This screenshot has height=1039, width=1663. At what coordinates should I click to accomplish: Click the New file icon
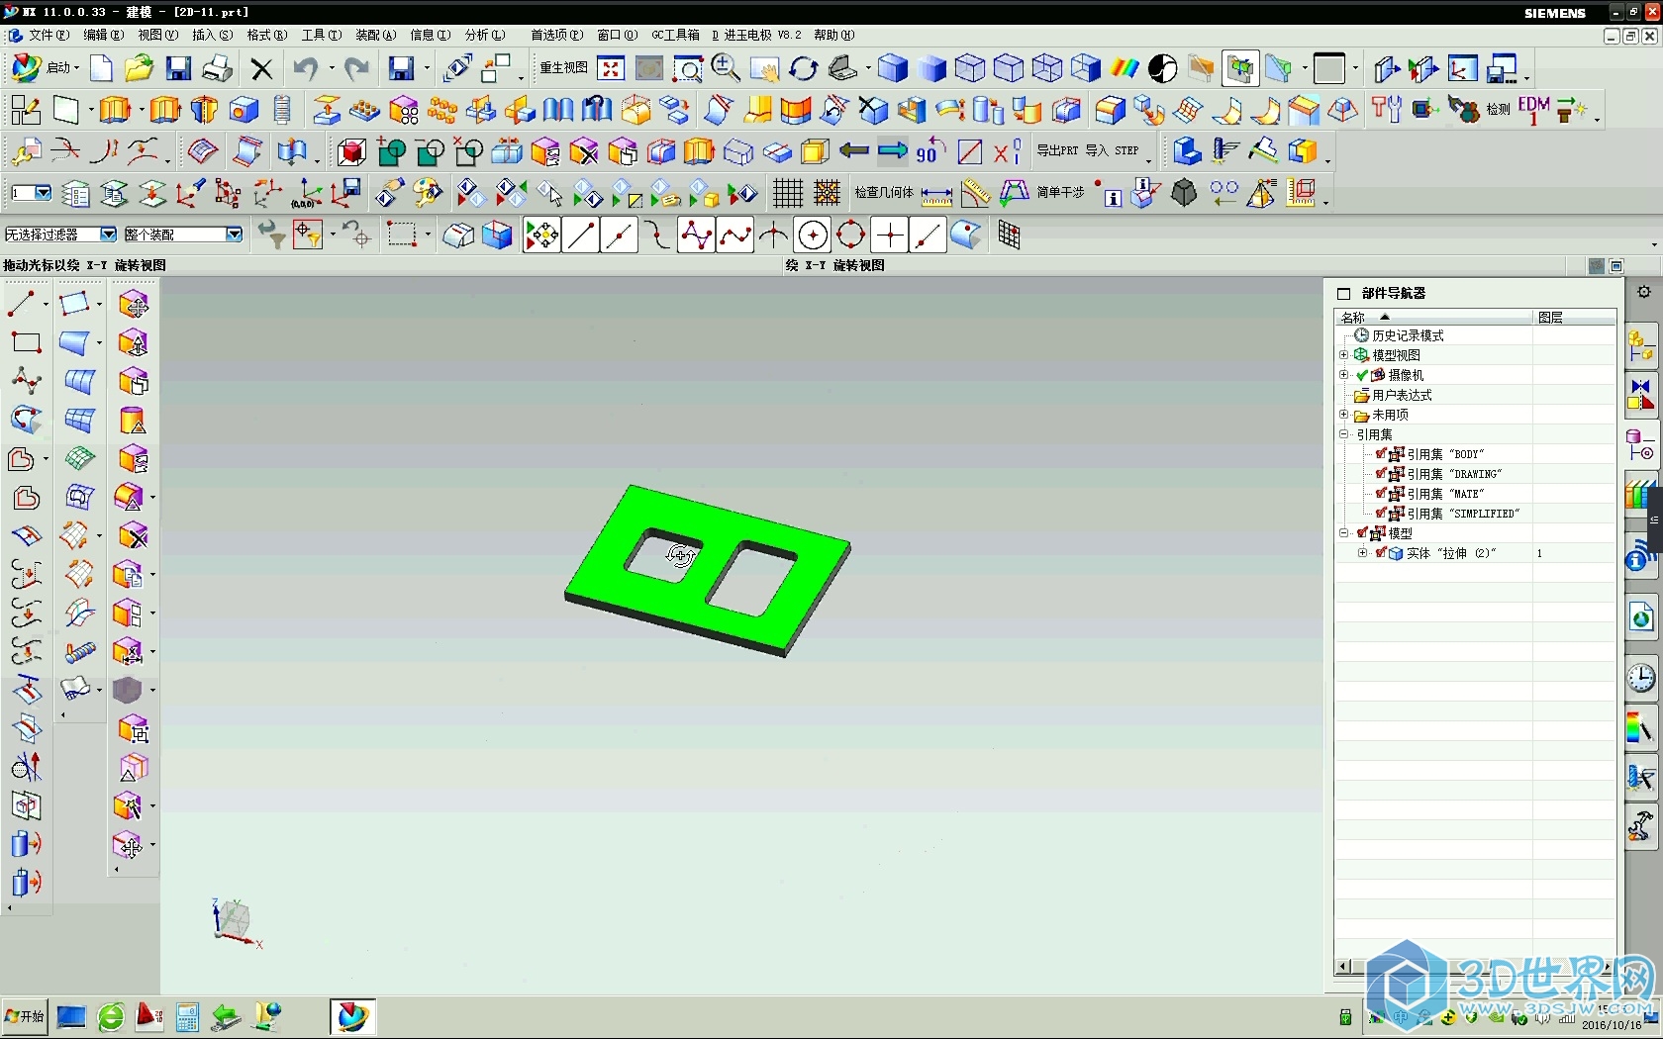click(101, 68)
